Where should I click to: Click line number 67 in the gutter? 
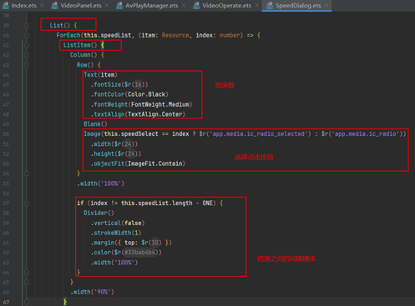6,302
